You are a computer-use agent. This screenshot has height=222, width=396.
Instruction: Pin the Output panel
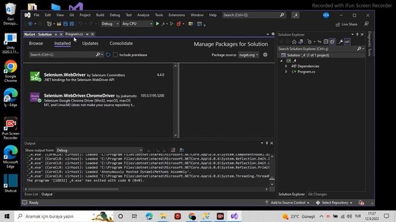click(267, 143)
